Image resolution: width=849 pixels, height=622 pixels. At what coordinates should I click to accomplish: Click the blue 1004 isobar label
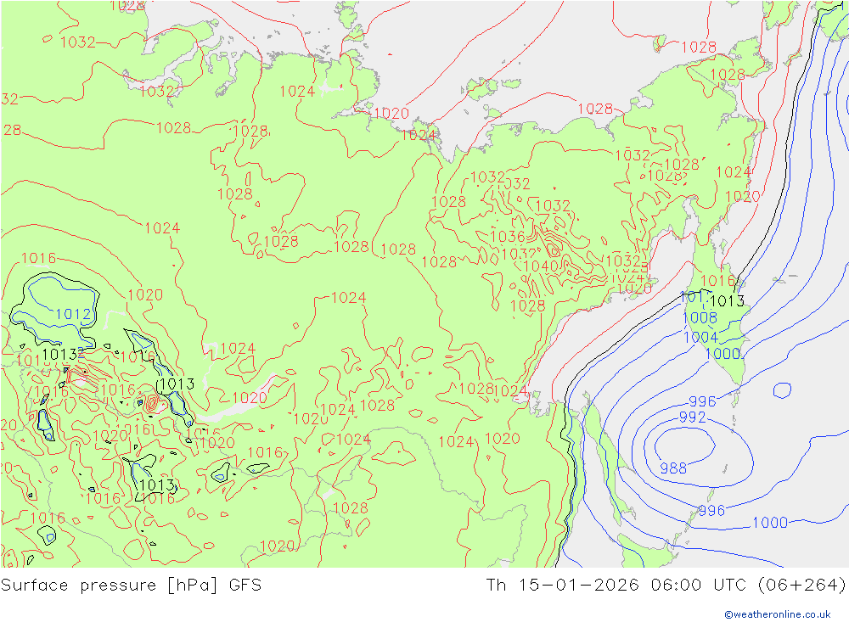click(x=700, y=337)
